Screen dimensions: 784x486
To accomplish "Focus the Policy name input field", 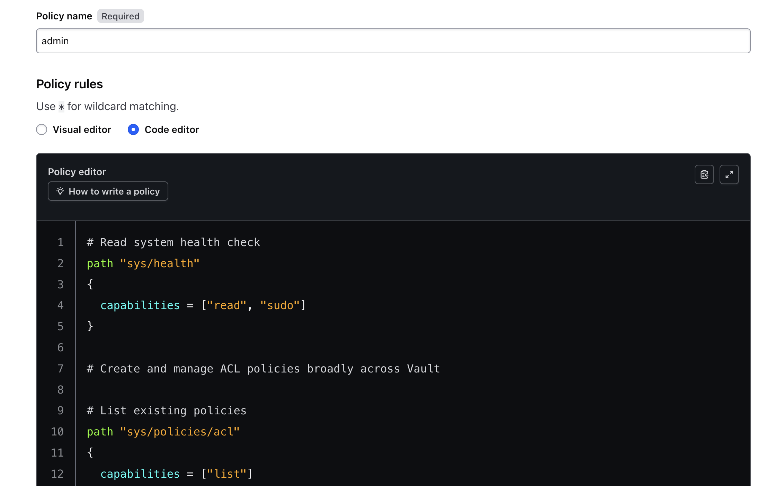I will coord(393,41).
